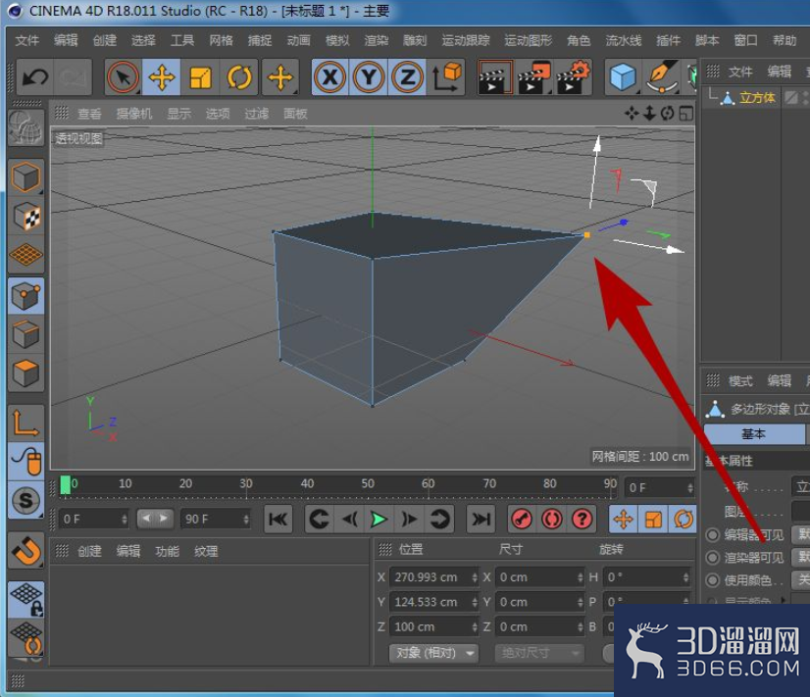Open the 对象 (相对) dropdown
Viewport: 810px width, 697px height.
[433, 653]
